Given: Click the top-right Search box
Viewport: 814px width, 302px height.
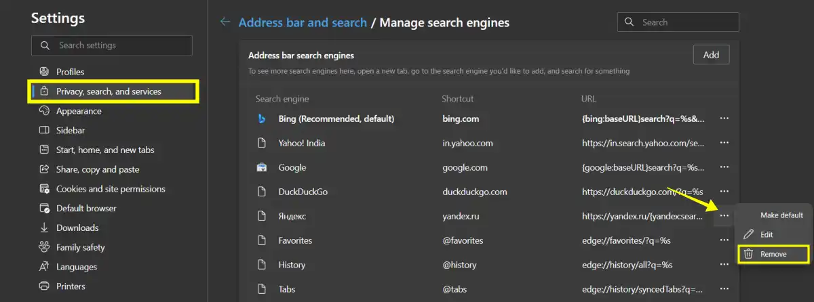Looking at the screenshot, I should click(678, 22).
